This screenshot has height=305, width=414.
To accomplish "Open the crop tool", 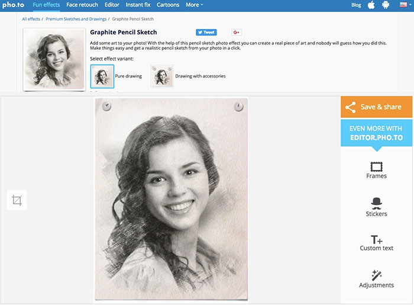I will [17, 200].
